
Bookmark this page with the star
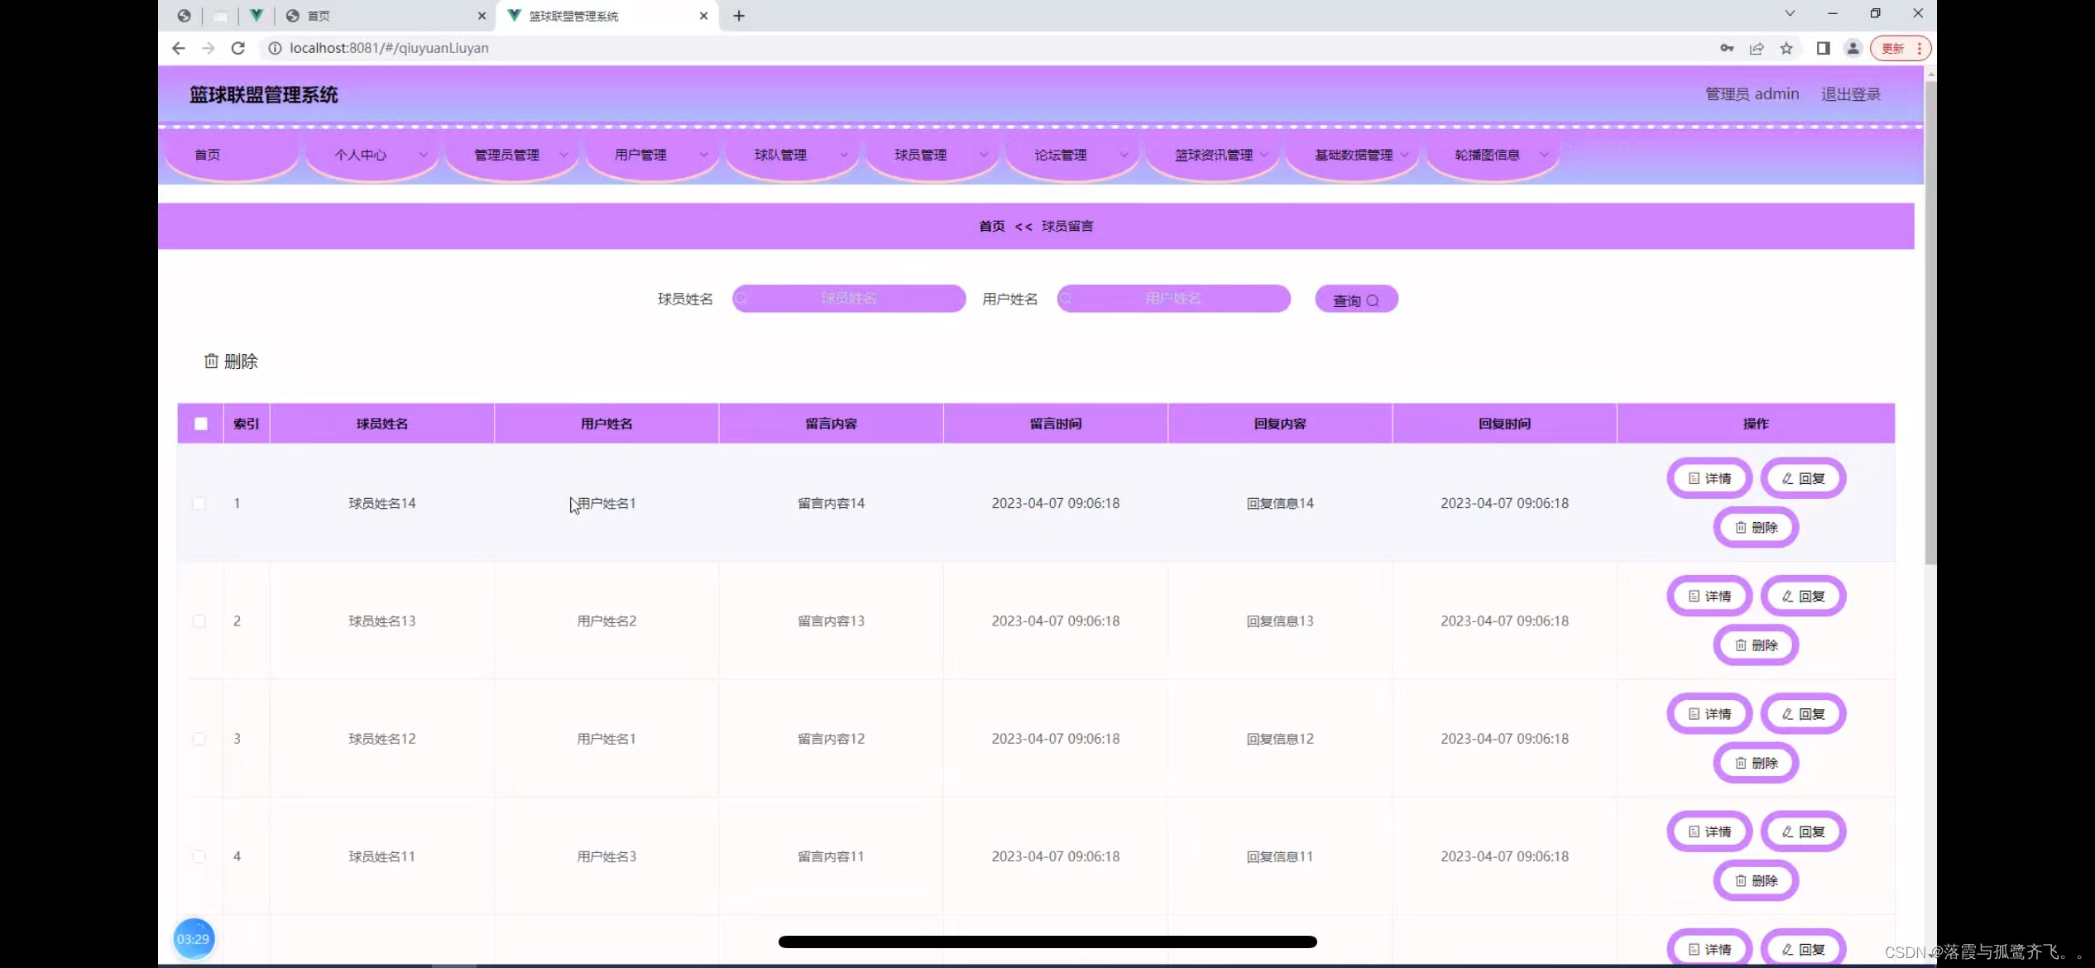pyautogui.click(x=1786, y=48)
